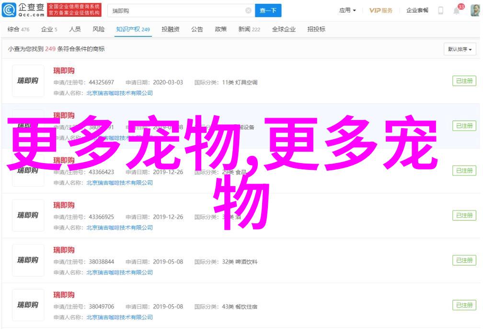Open 瑞即购 title of 32类 啤酒饮料 result
483x331 pixels.
tap(64, 250)
